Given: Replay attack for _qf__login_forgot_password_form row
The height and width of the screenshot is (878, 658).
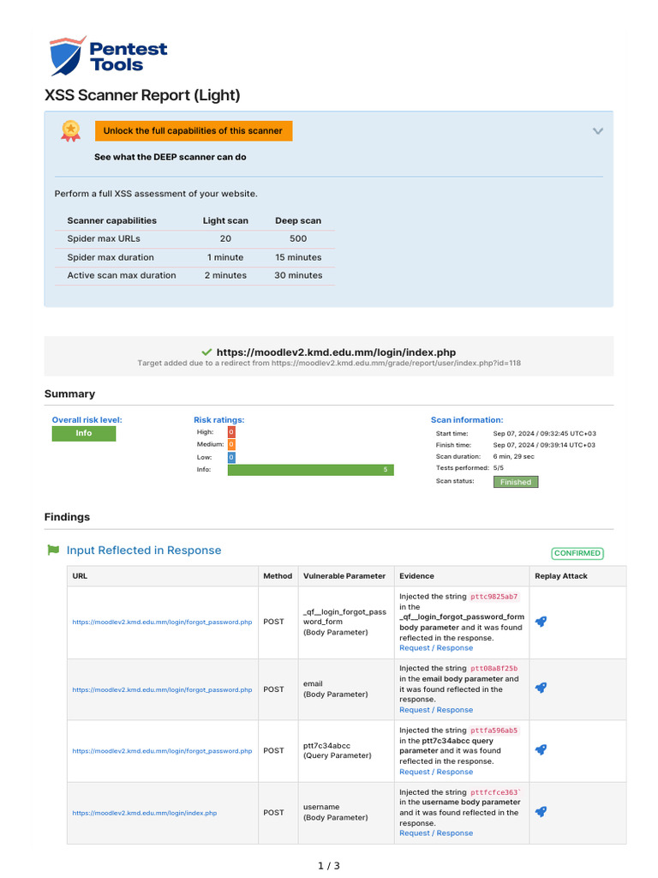Looking at the screenshot, I should 541,622.
